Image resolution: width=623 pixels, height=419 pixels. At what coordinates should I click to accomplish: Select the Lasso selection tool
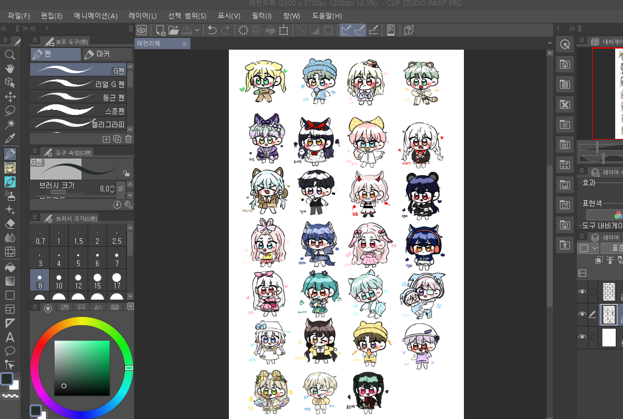pos(10,110)
